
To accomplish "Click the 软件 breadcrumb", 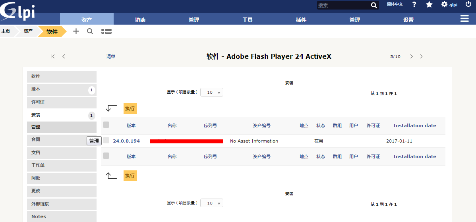I will tap(52, 31).
